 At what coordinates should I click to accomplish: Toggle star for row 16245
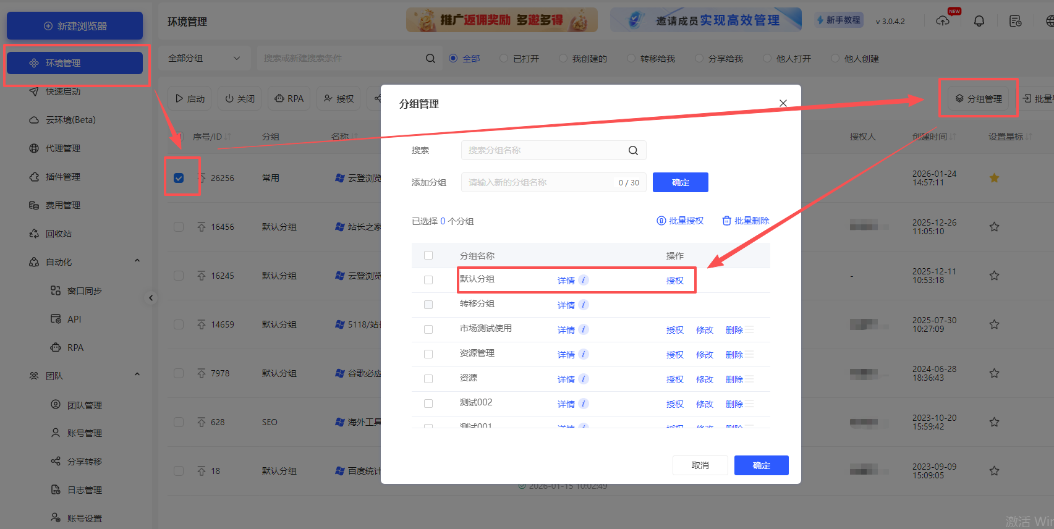click(994, 276)
